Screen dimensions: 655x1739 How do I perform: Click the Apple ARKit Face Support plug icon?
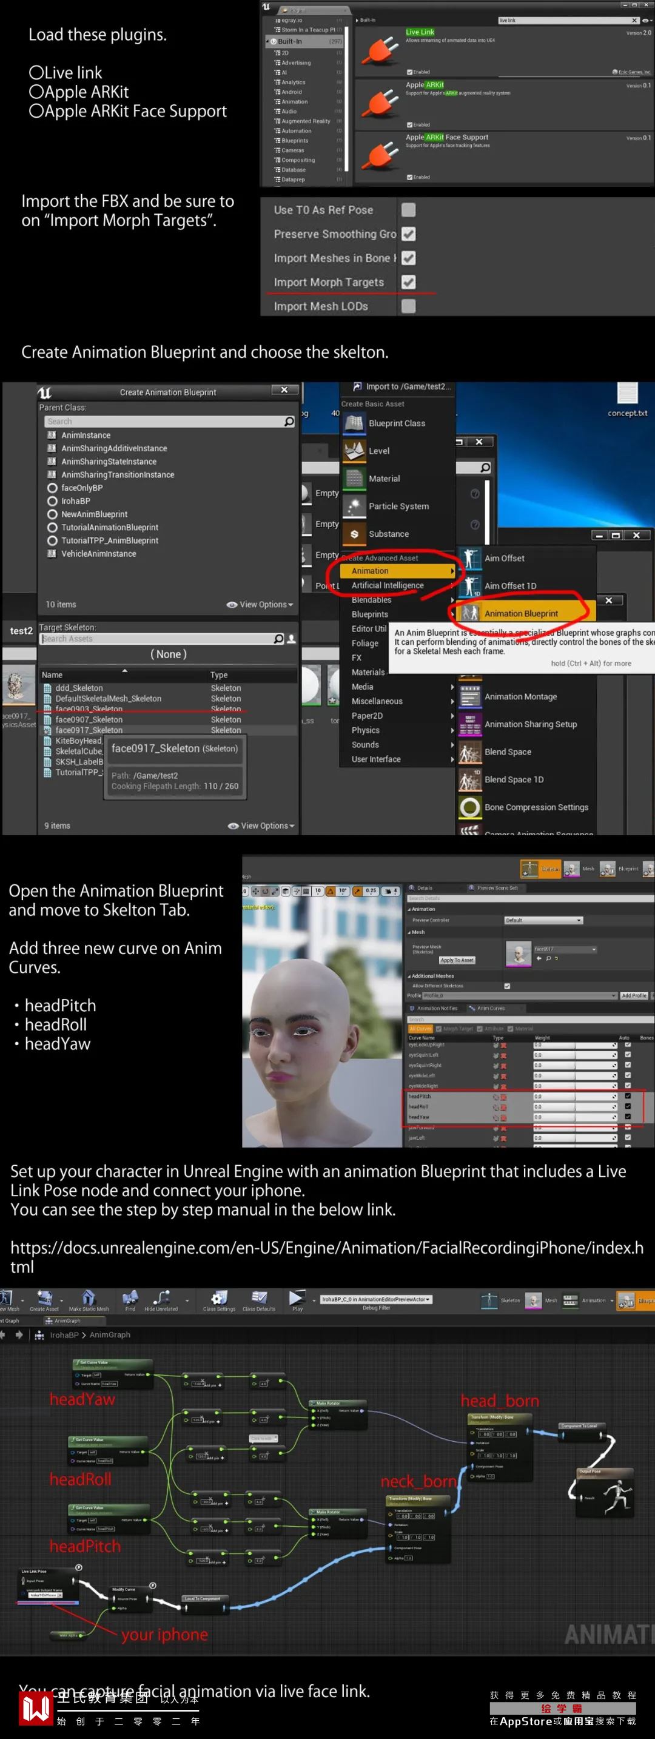point(379,156)
